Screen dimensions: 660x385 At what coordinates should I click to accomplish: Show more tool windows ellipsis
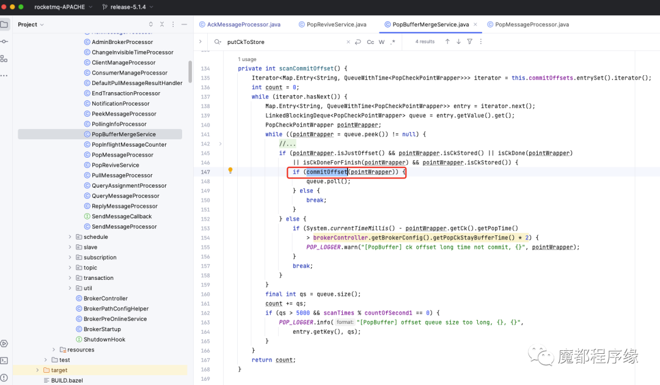(x=4, y=76)
